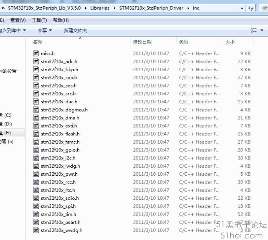Viewport: 268px width, 240px height.
Task: Click the stm32f10x_tim.h file icon
Action: tap(36, 214)
